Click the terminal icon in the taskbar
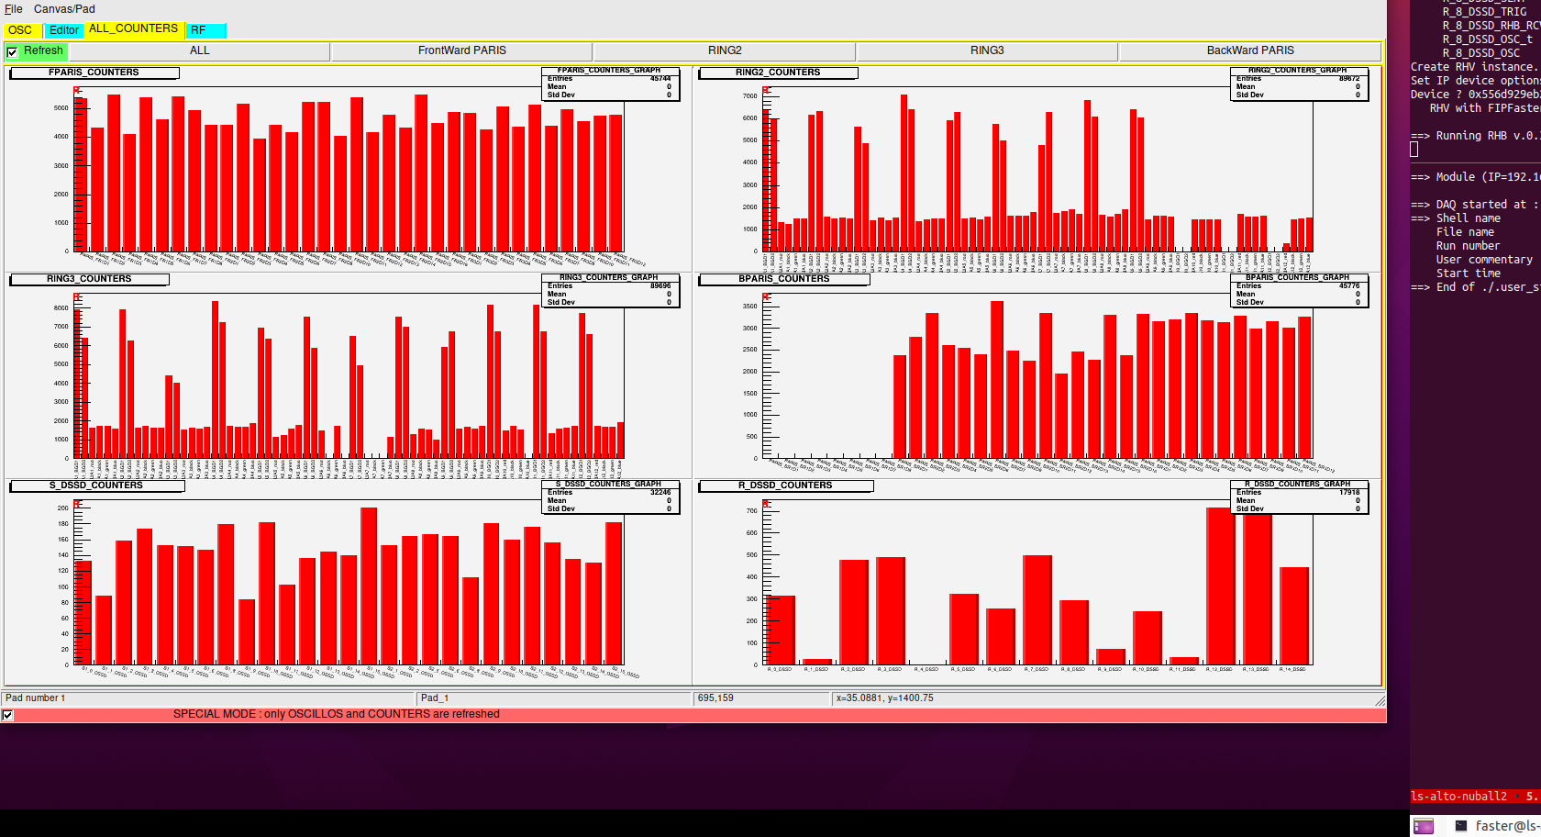Screen dimensions: 1541x837 (x=1461, y=826)
